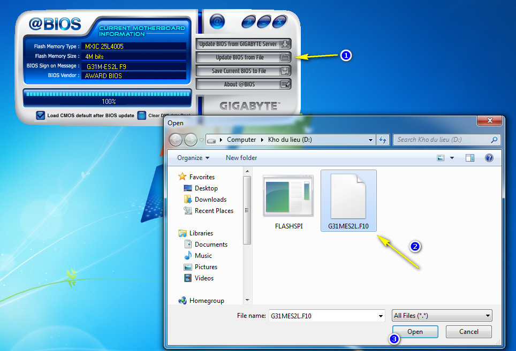The image size is (516, 351).
Task: Click the dialog Help icon
Action: click(x=489, y=158)
